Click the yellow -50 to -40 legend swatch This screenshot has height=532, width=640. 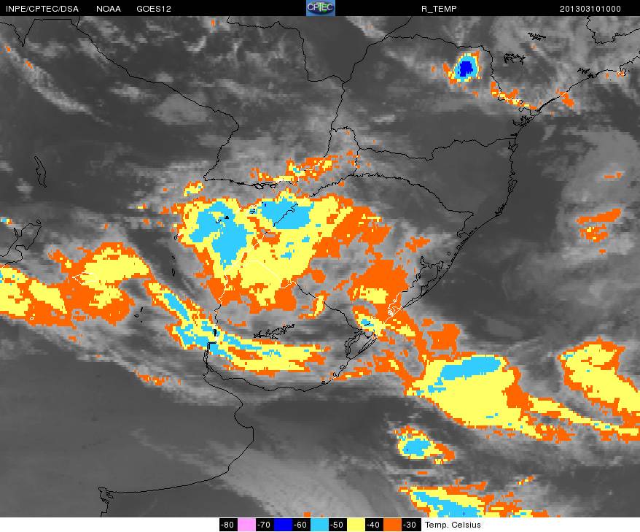[356, 525]
